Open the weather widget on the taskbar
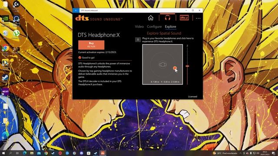Image resolution: width=278 pixels, height=156 pixels. (225, 153)
